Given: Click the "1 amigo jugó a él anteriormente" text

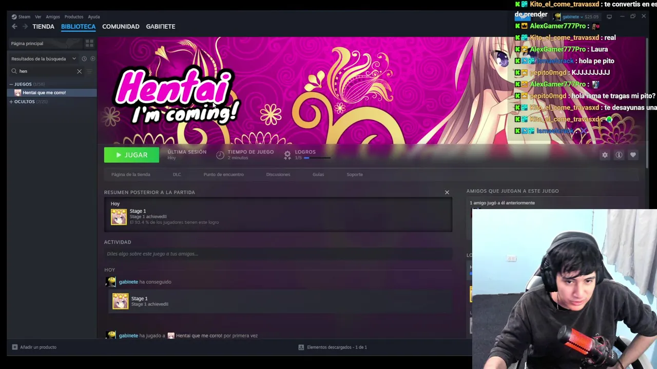Looking at the screenshot, I should [503, 203].
